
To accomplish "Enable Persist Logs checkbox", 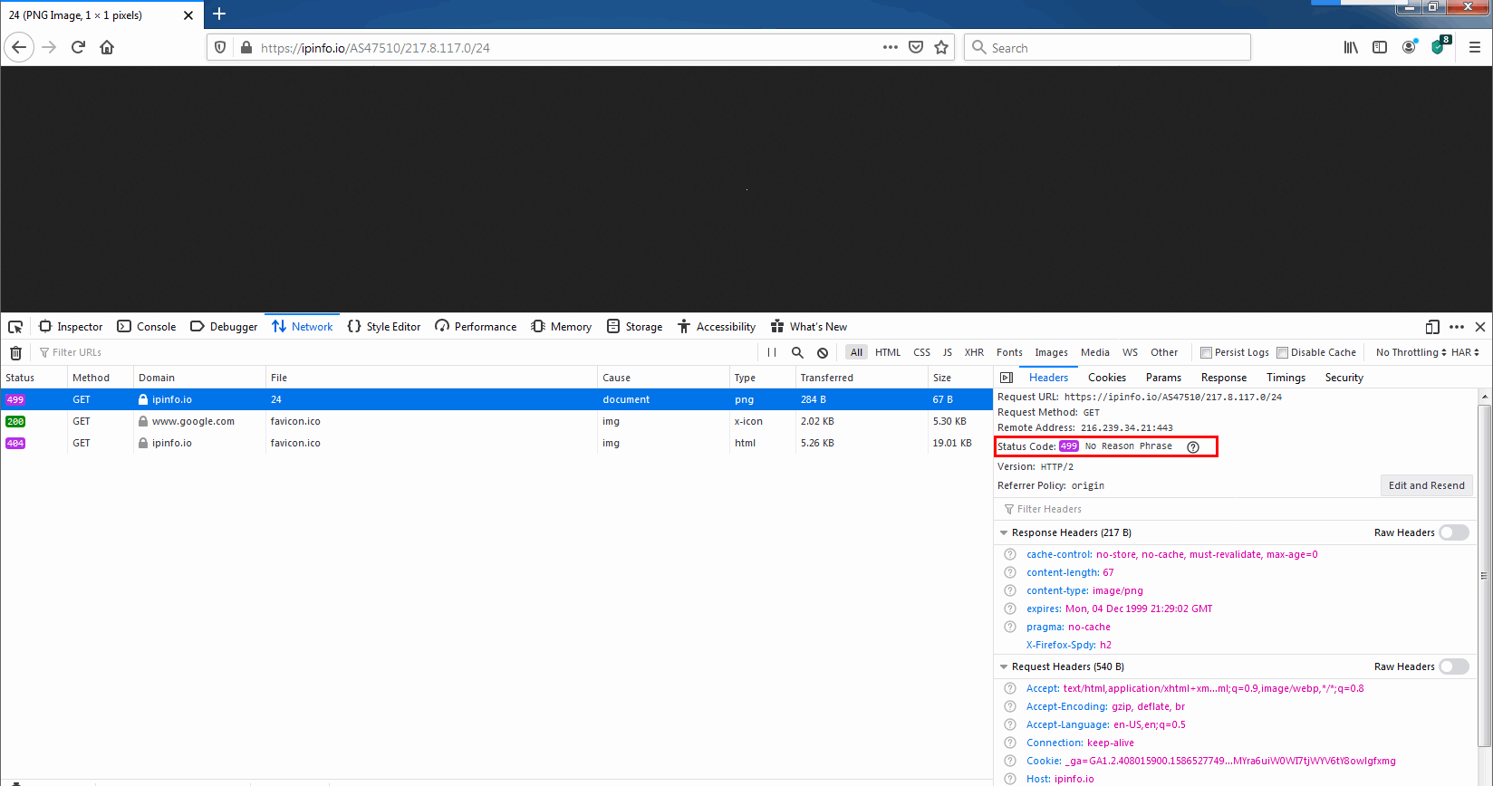I will [x=1206, y=353].
